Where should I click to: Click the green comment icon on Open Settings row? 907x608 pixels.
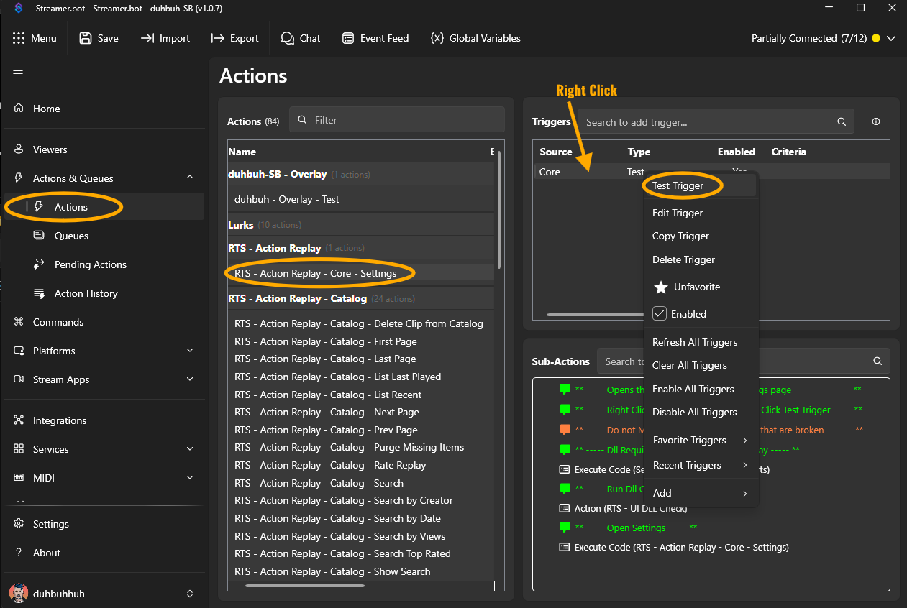pyautogui.click(x=565, y=528)
